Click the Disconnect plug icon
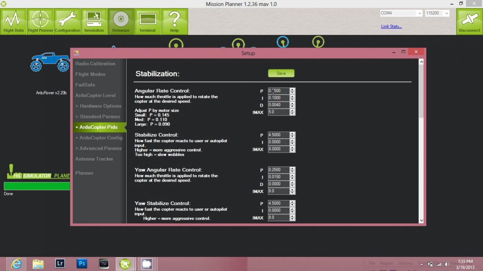The image size is (483, 271). pos(469,22)
